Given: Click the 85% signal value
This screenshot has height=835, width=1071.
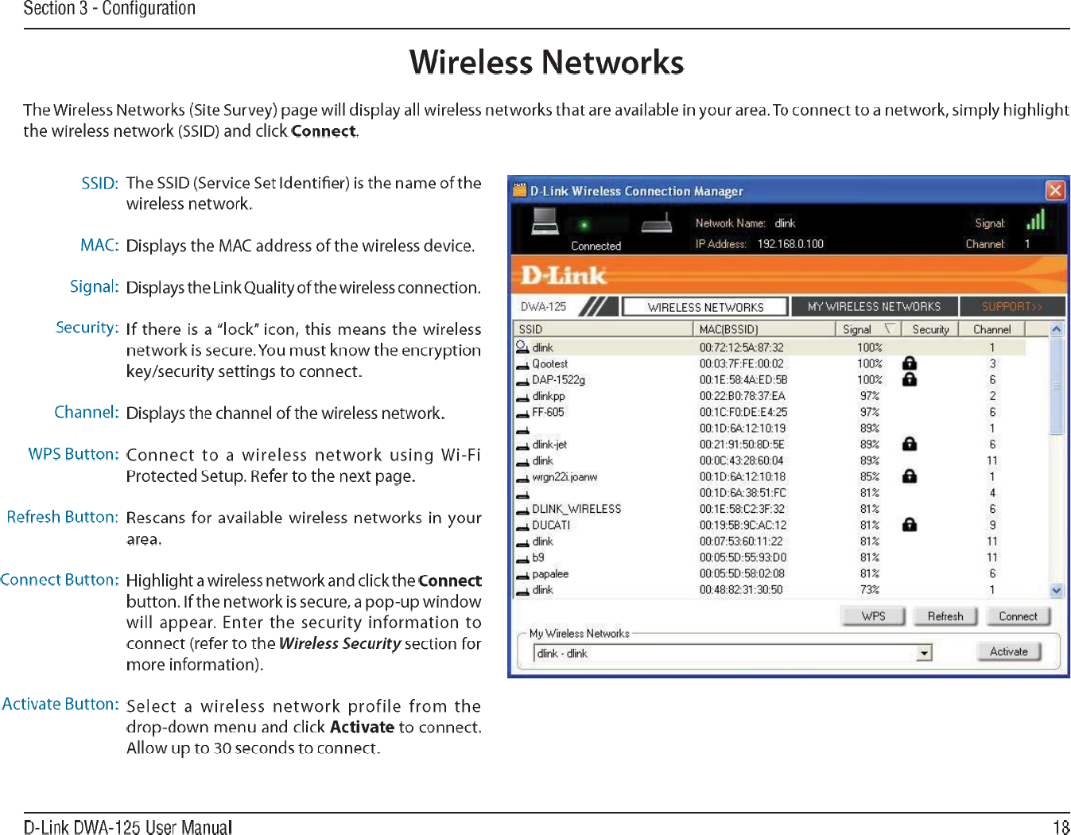Looking at the screenshot, I should [869, 476].
